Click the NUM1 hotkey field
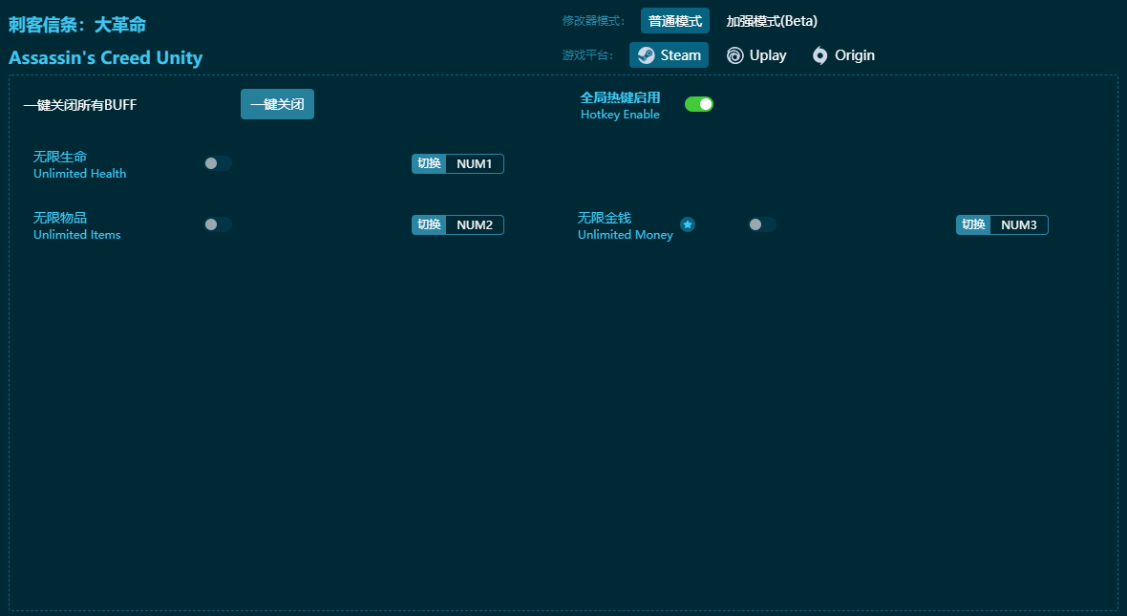Screen dimensions: 1127x616 pyautogui.click(x=475, y=164)
